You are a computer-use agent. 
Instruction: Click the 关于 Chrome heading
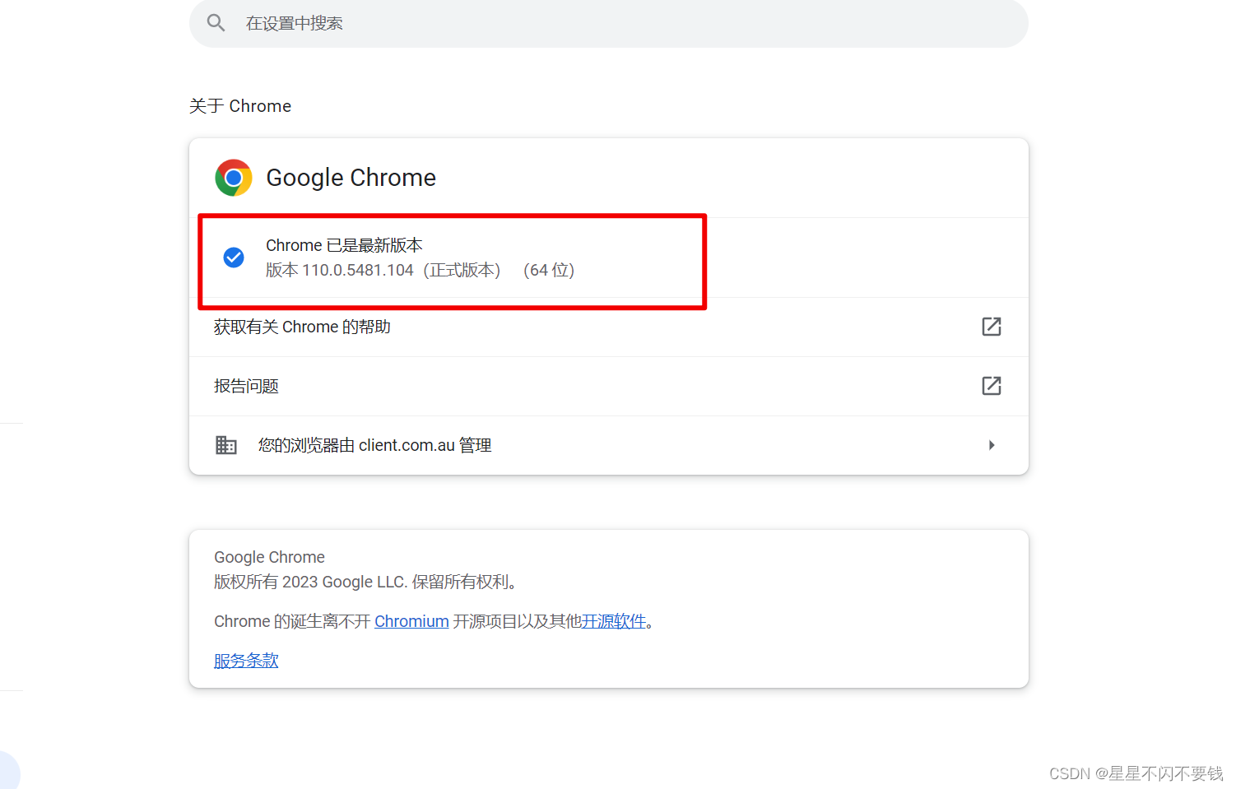239,105
